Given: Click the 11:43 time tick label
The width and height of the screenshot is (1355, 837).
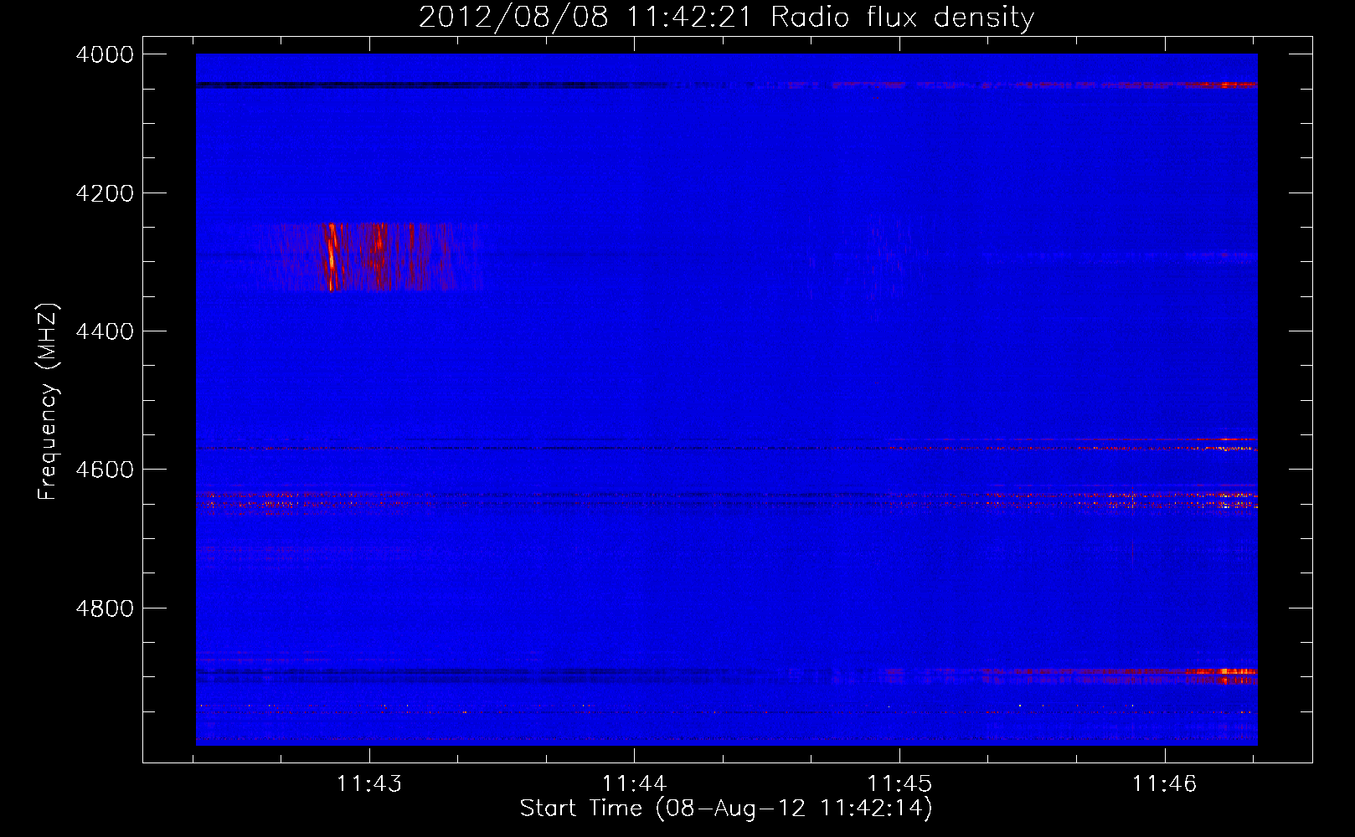Looking at the screenshot, I should [369, 784].
